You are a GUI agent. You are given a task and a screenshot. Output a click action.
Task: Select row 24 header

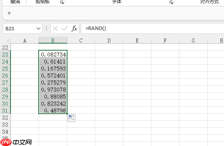click(x=5, y=61)
